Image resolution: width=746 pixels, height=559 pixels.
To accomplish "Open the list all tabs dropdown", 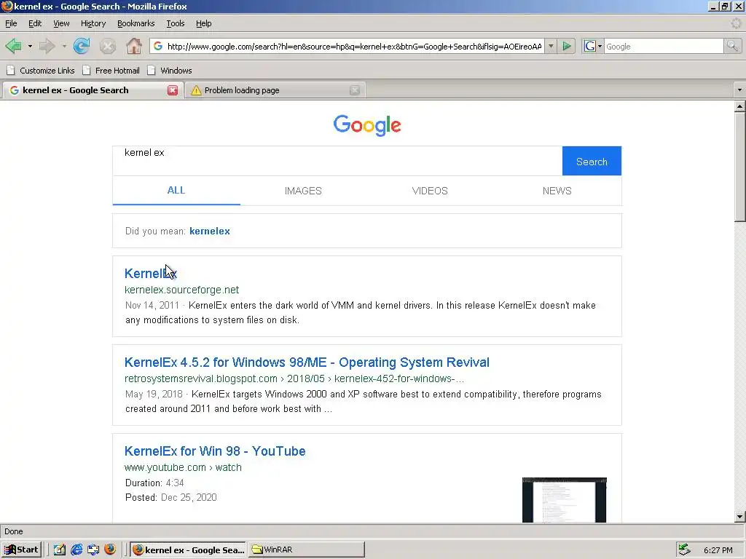I will coord(739,90).
